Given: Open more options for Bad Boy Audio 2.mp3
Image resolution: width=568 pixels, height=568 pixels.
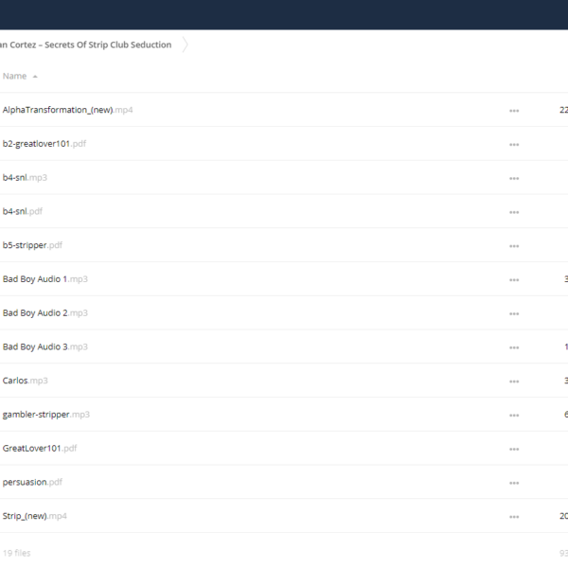Looking at the screenshot, I should [514, 313].
